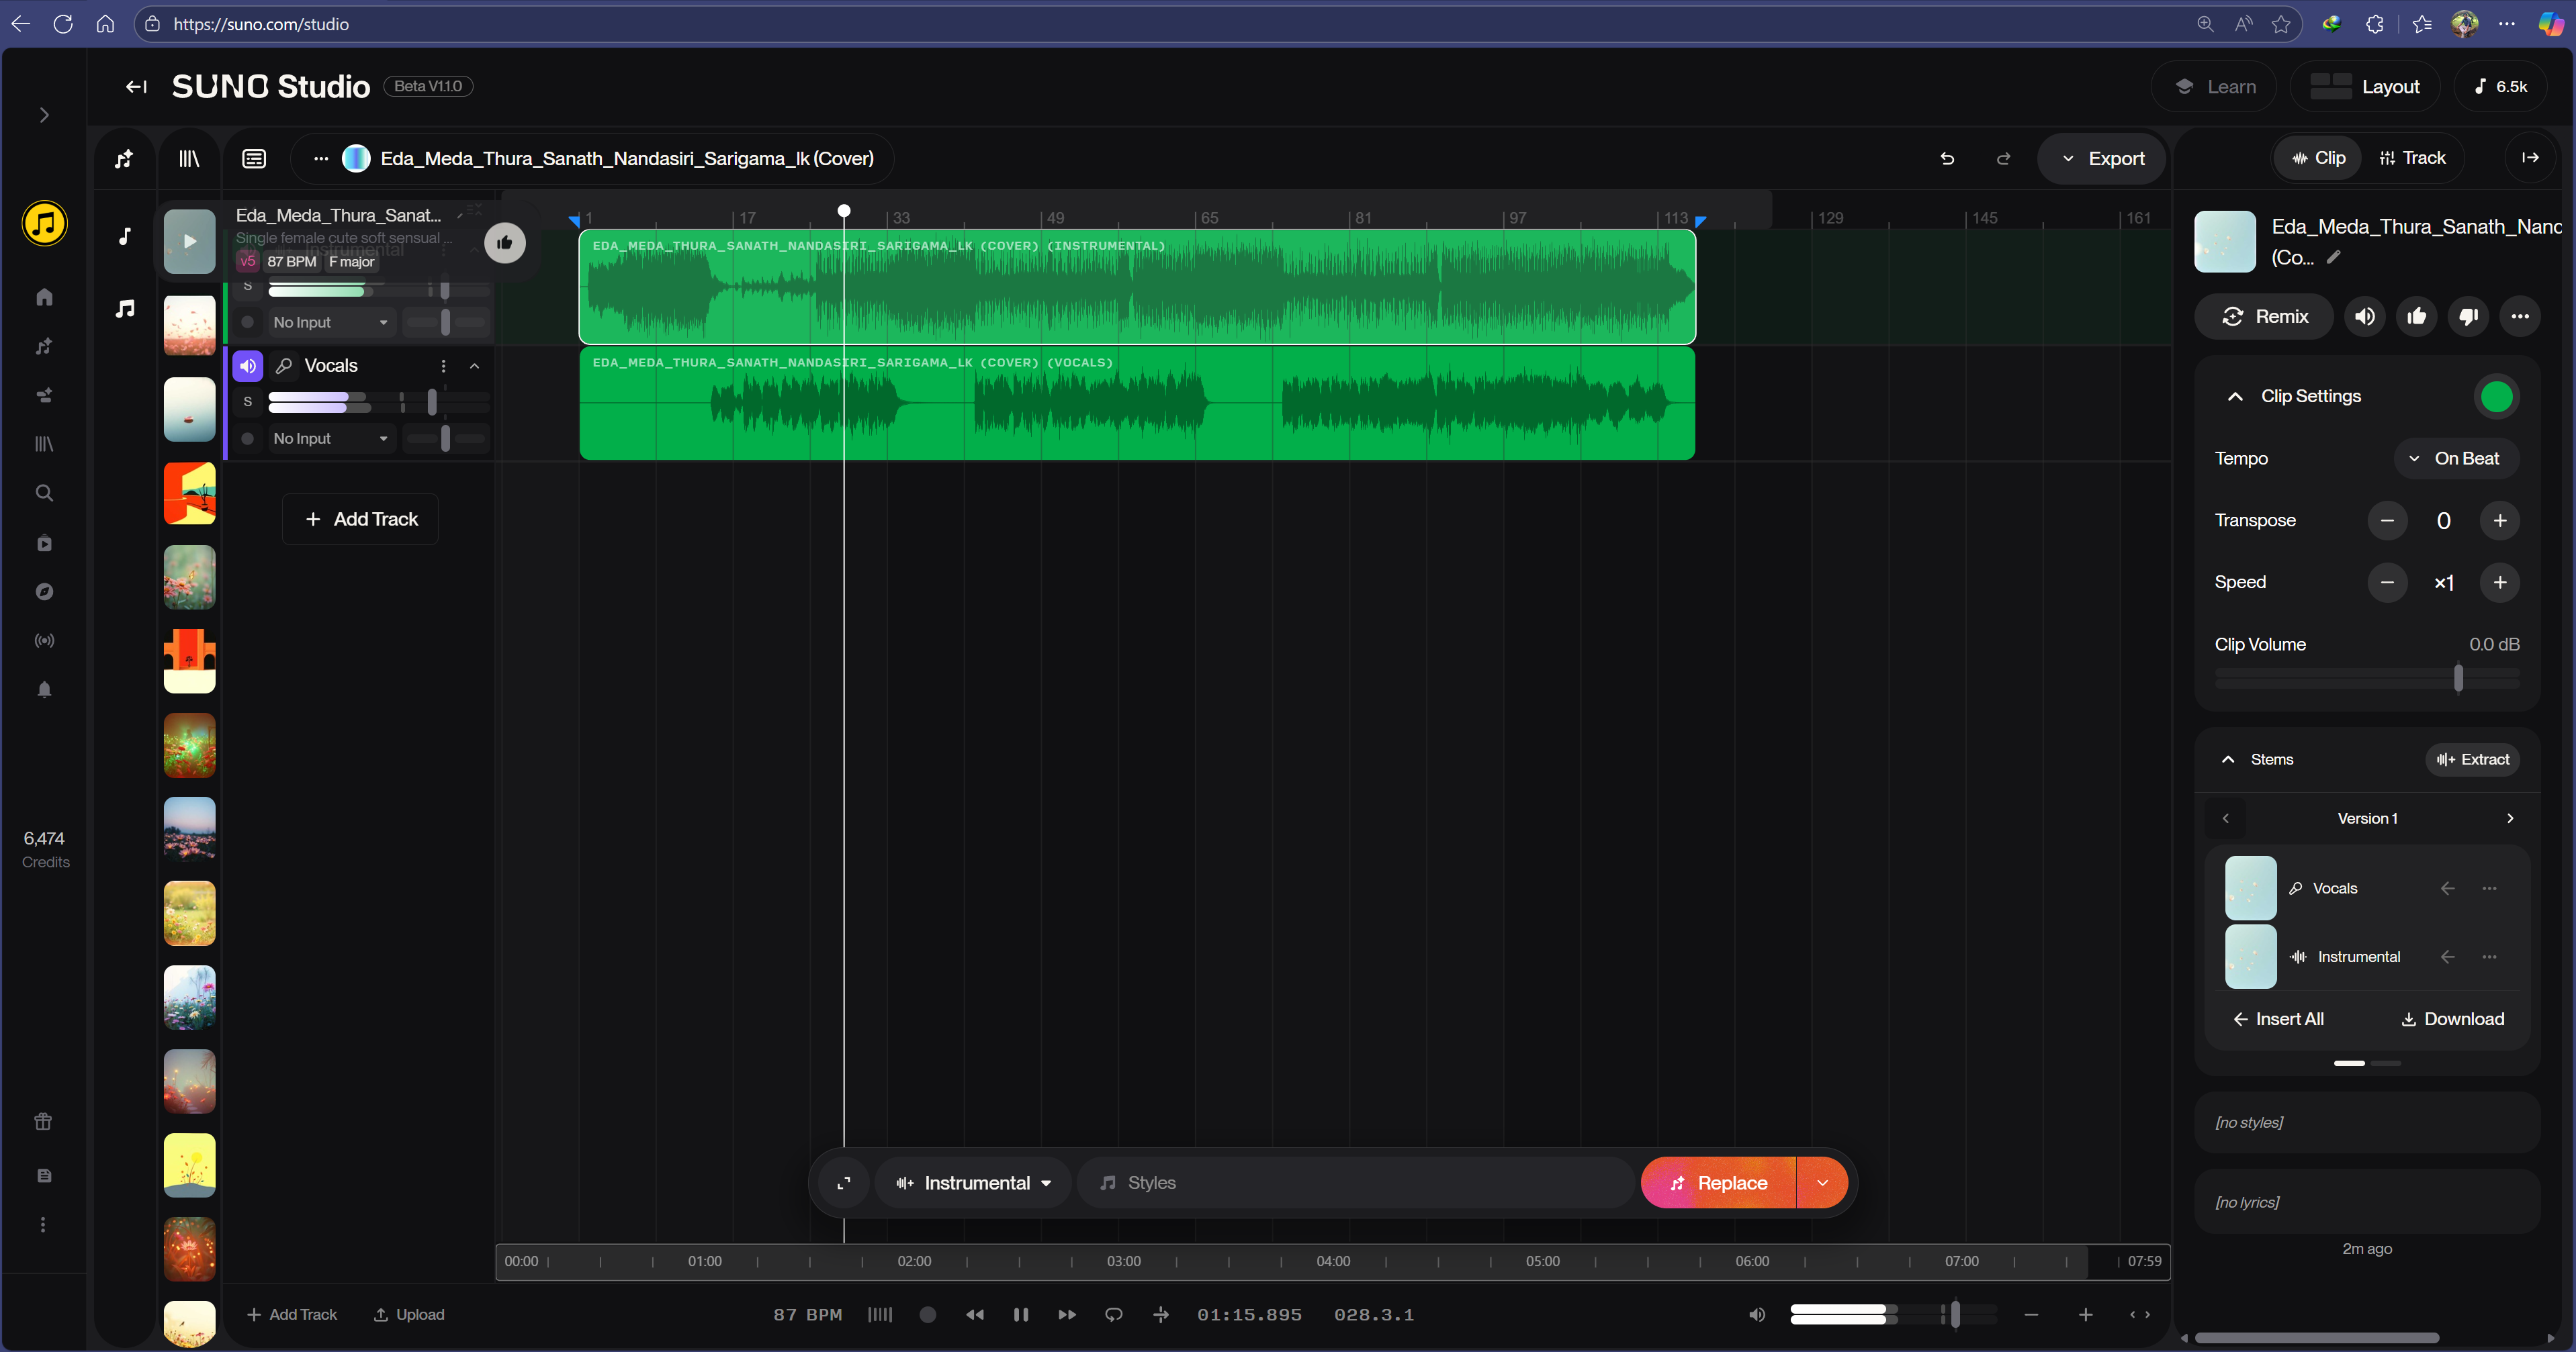Open the library icon in studio toolbar
This screenshot has width=2576, height=1352.
[189, 159]
